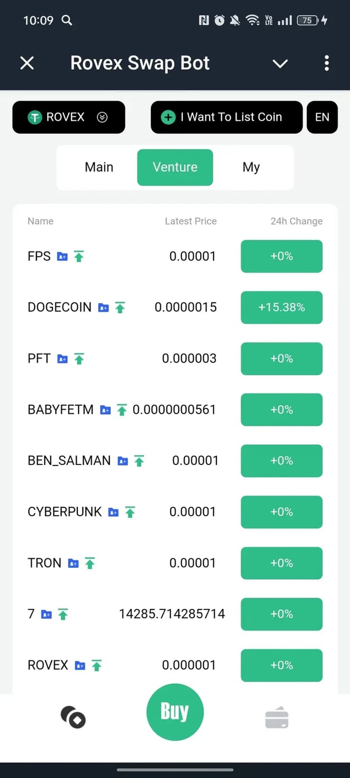The width and height of the screenshot is (350, 778).
Task: Expand the chevron beside Rovex Swap Bot
Action: click(280, 63)
